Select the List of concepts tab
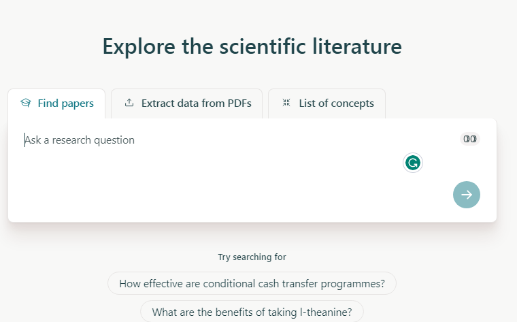The height and width of the screenshot is (322, 517). coord(327,103)
